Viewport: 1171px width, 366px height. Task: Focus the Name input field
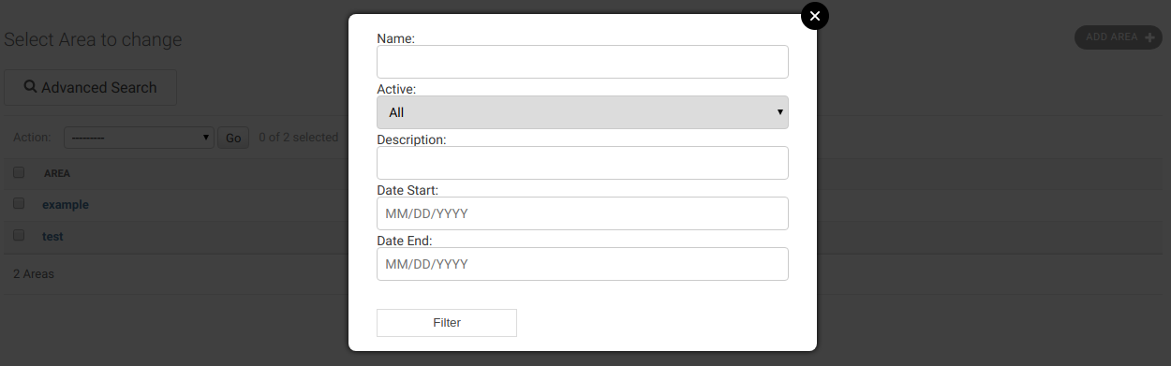(x=583, y=62)
